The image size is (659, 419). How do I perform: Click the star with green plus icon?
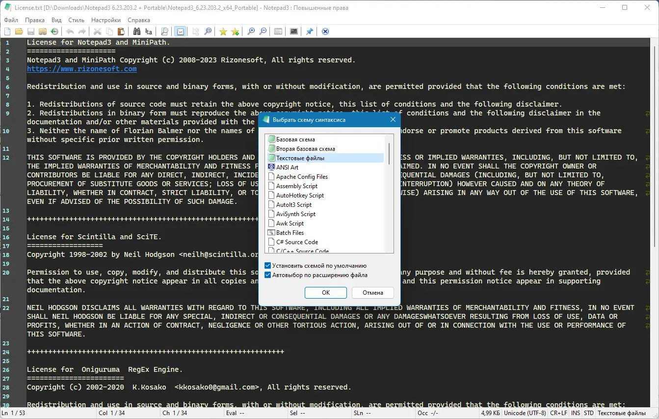point(235,31)
